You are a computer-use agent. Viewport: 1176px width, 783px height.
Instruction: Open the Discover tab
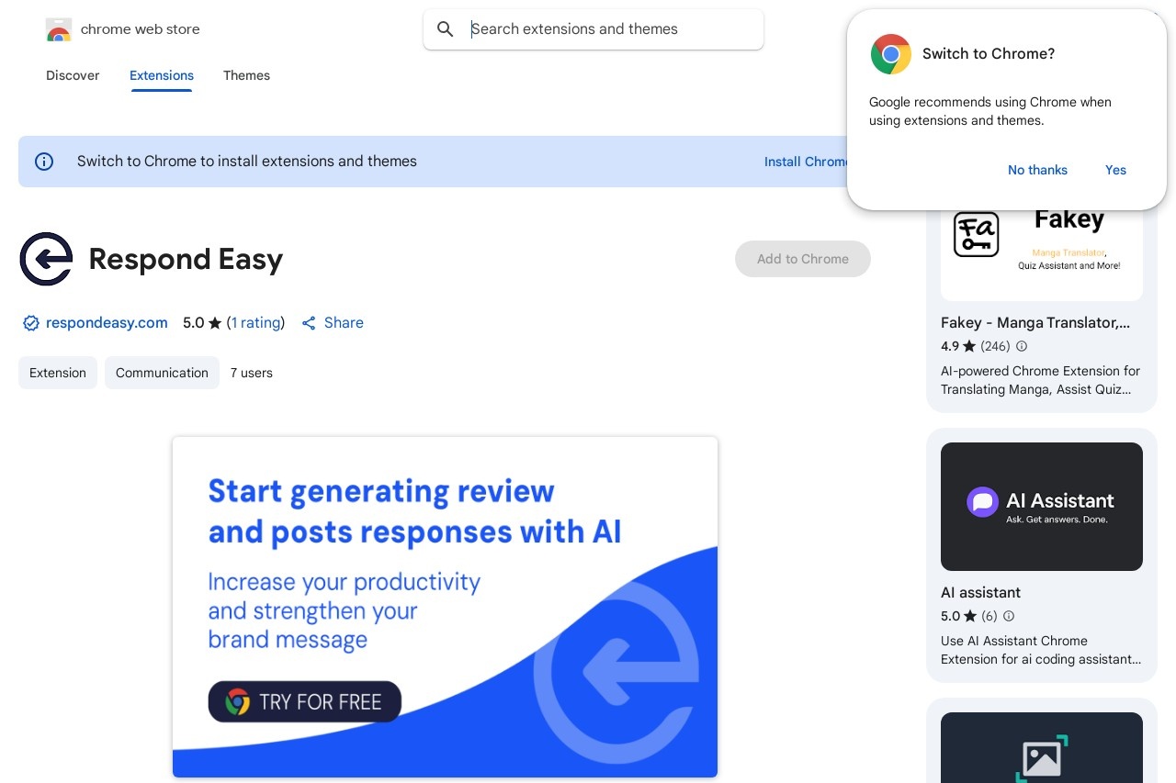click(73, 75)
